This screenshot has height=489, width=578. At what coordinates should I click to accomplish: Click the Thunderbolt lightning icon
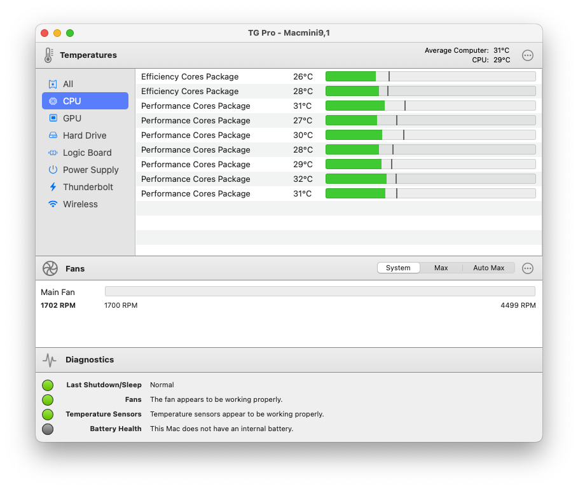click(x=53, y=187)
